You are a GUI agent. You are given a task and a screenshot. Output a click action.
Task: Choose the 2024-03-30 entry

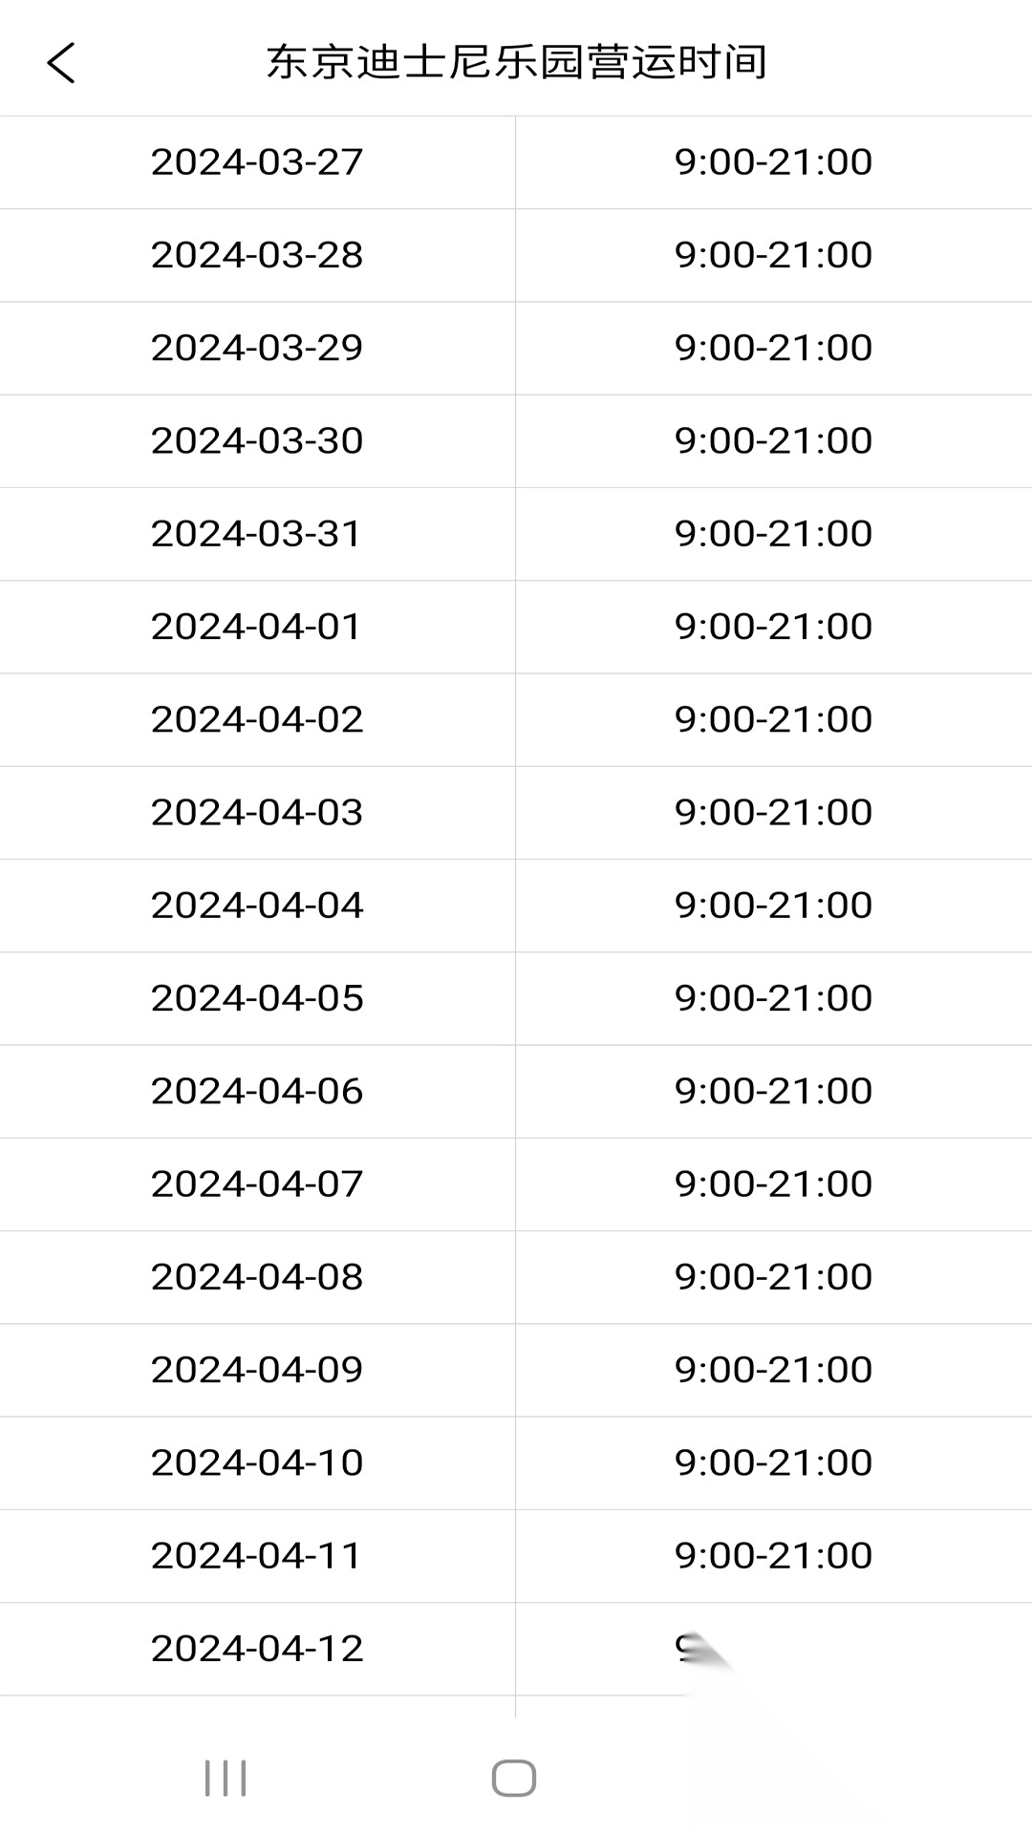(257, 440)
